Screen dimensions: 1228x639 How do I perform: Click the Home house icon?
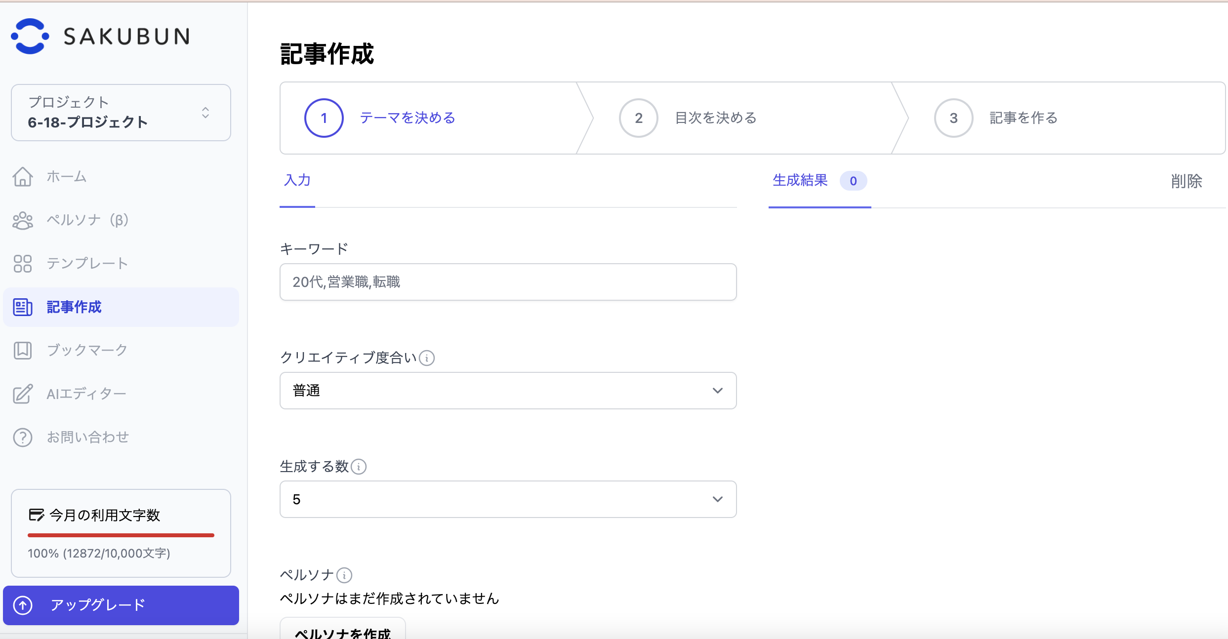coord(23,177)
